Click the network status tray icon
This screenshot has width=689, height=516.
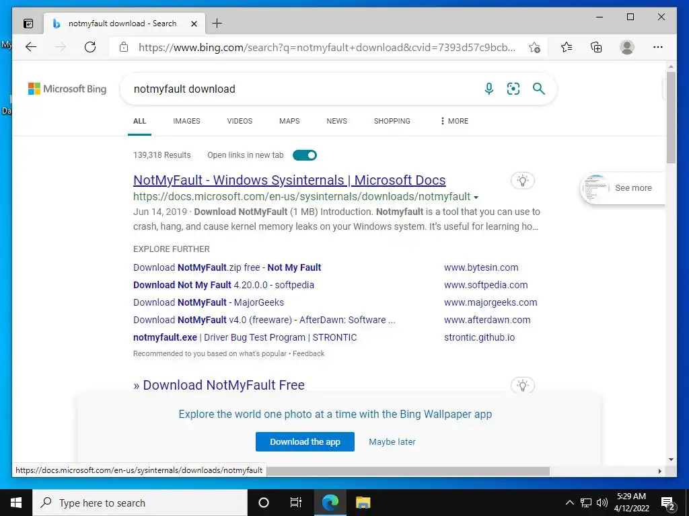point(586,503)
